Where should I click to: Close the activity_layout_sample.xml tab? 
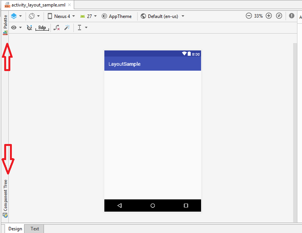(69, 5)
